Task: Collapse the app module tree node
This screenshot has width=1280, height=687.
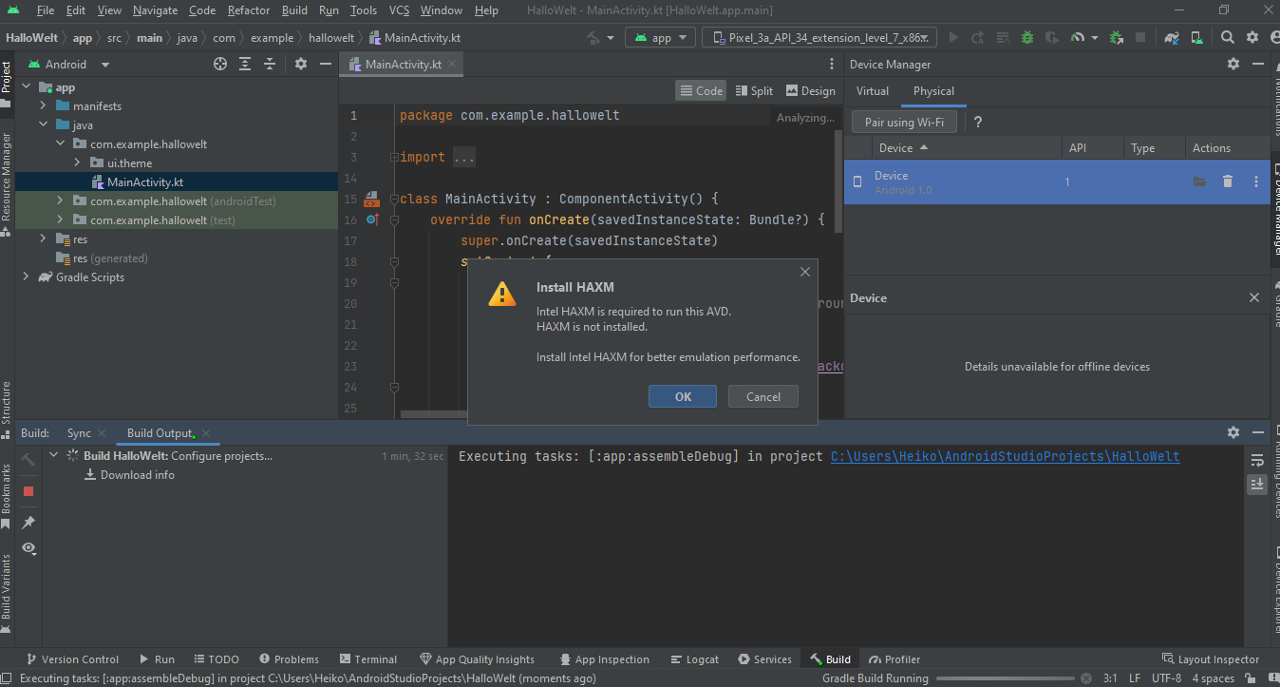Action: [27, 86]
